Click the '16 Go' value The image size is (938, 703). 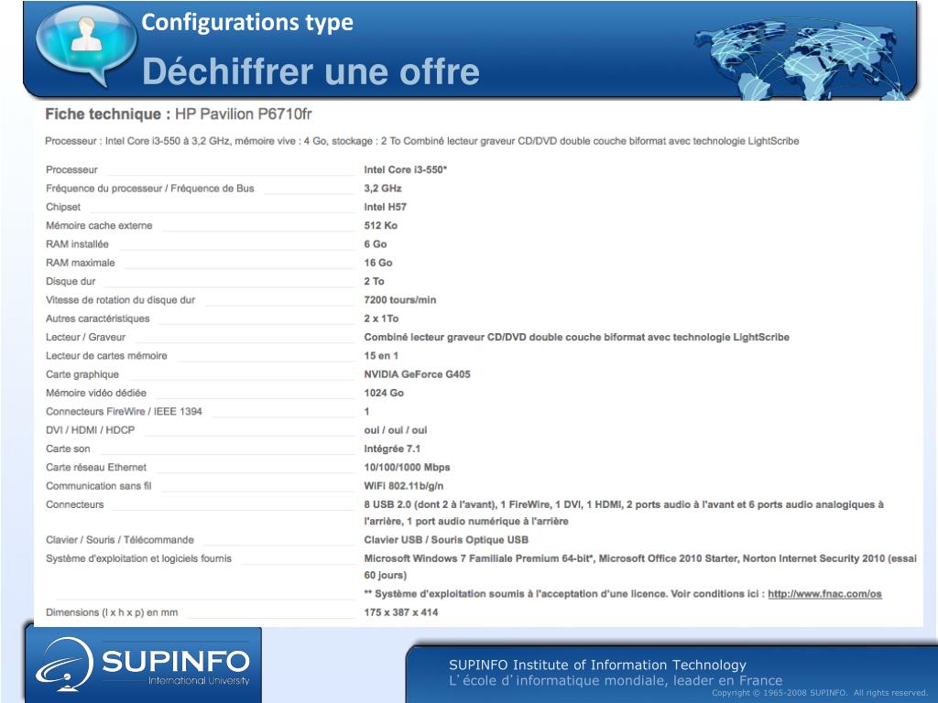(378, 263)
